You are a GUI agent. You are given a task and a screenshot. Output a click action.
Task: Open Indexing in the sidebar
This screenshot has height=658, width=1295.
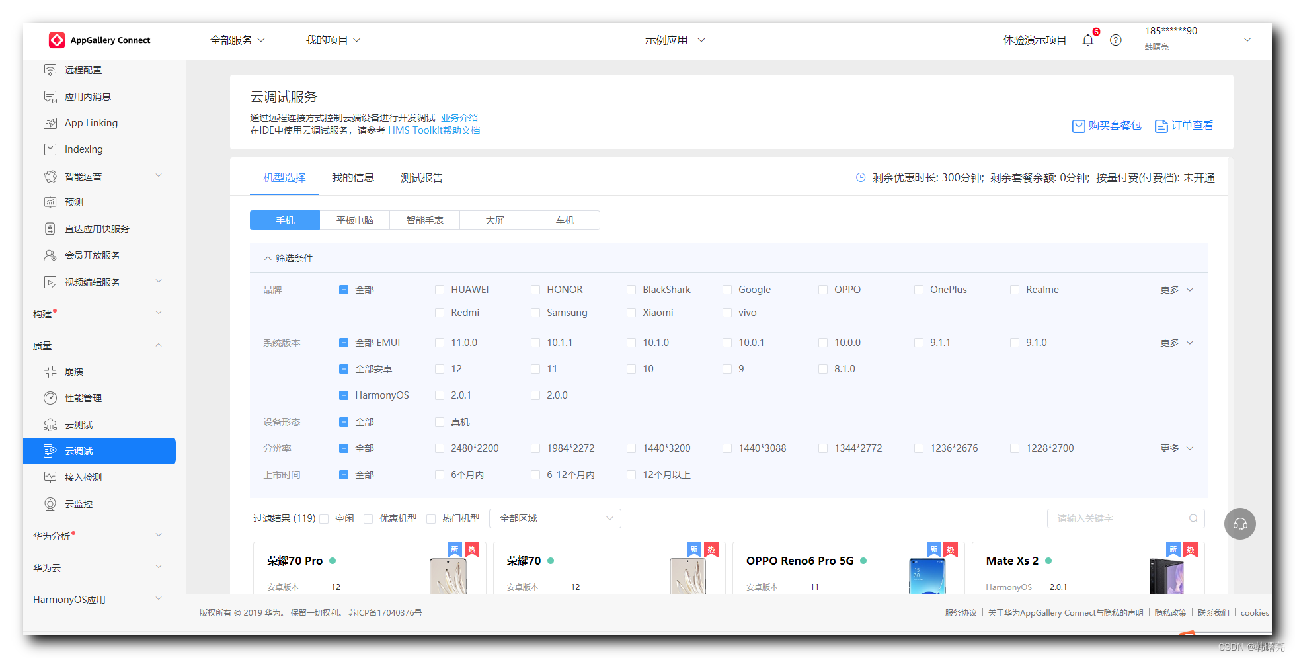point(84,149)
